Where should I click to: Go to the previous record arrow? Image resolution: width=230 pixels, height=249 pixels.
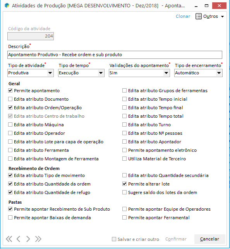point(19,239)
